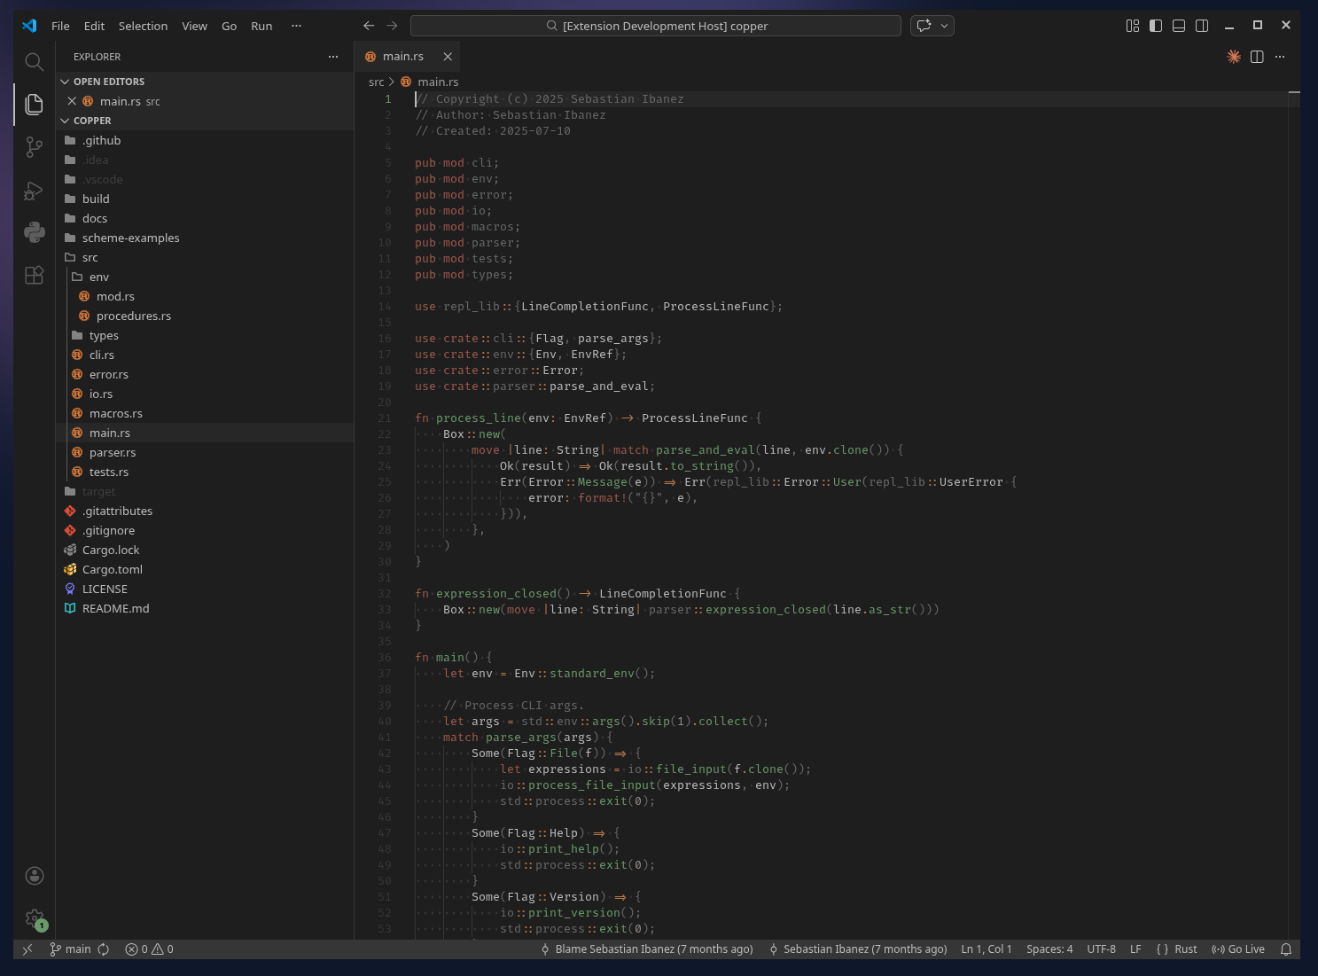Viewport: 1318px width, 976px height.
Task: Open the Run menu
Action: coord(261,26)
